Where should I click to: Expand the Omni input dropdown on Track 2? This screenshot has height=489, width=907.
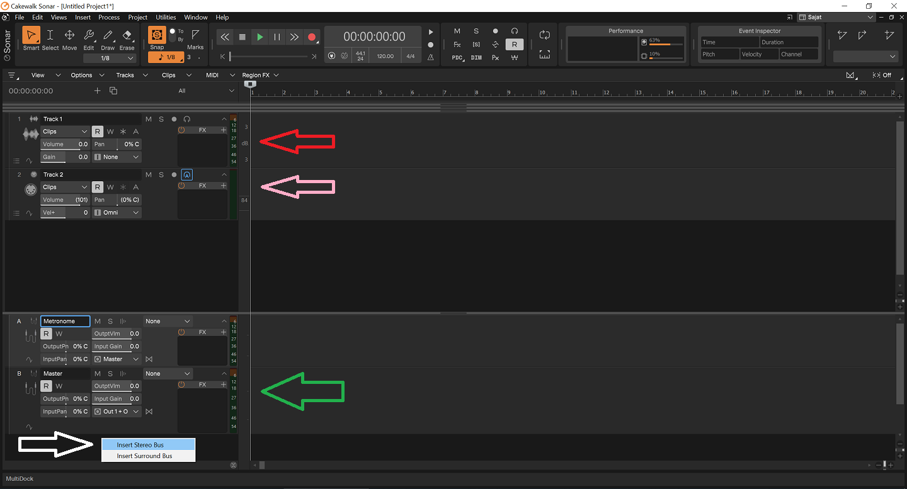coord(117,213)
